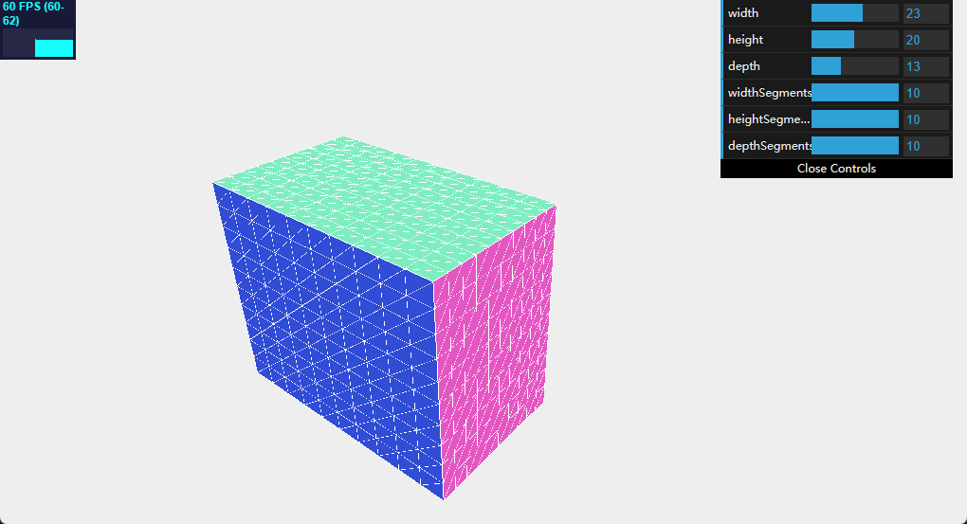Image resolution: width=967 pixels, height=524 pixels.
Task: Click the depth property label
Action: pos(744,66)
